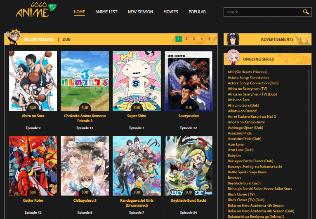This screenshot has height=219, width=316.
Task: Open Africa no Salaryman (TV) link
Action: coord(247,89)
